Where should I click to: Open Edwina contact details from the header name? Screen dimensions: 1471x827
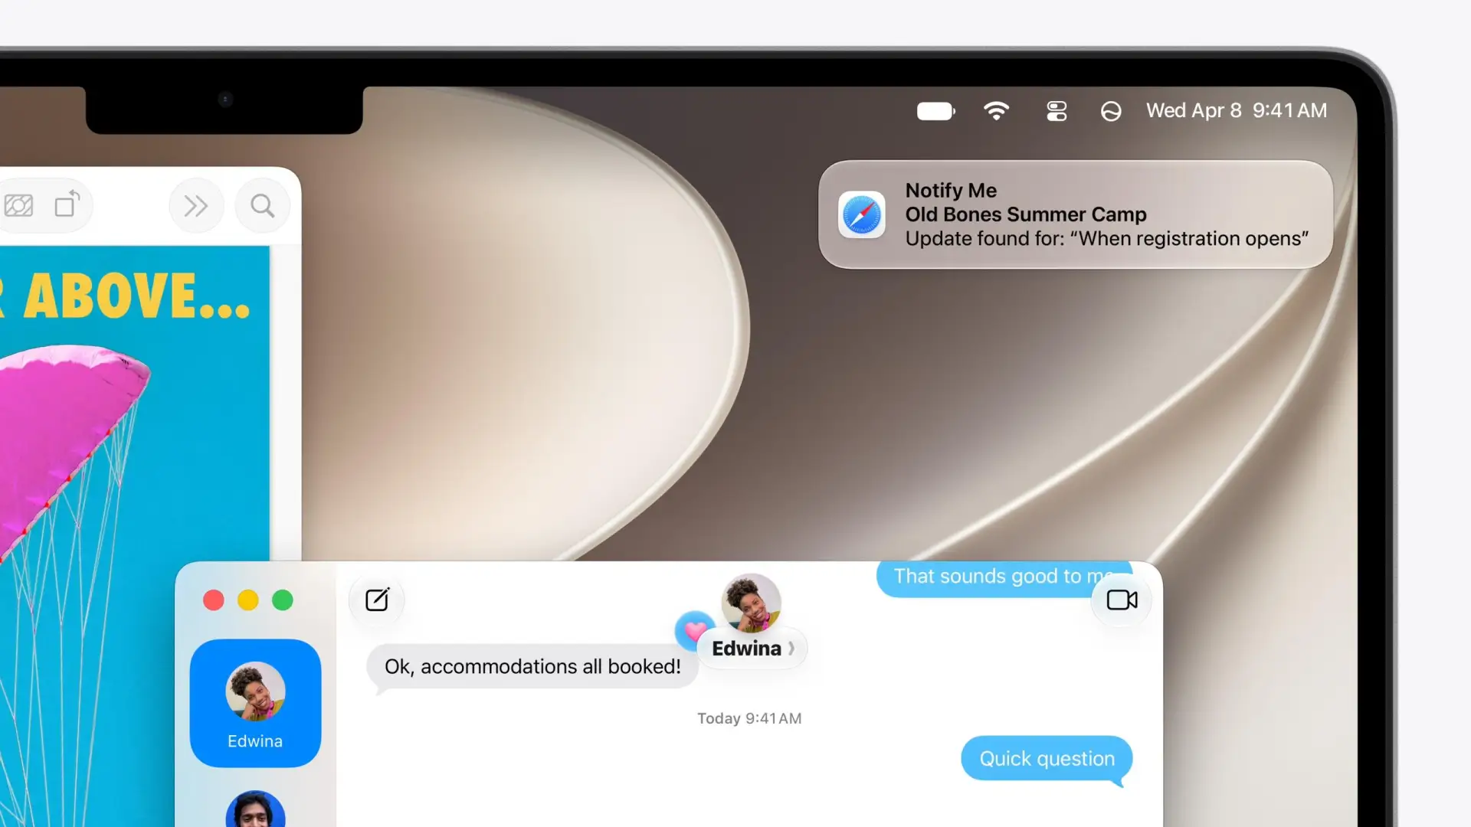(x=752, y=649)
